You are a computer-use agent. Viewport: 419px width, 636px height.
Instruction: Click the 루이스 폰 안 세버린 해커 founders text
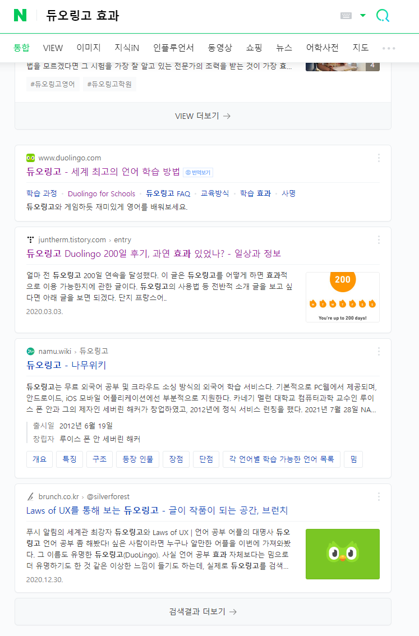click(100, 439)
